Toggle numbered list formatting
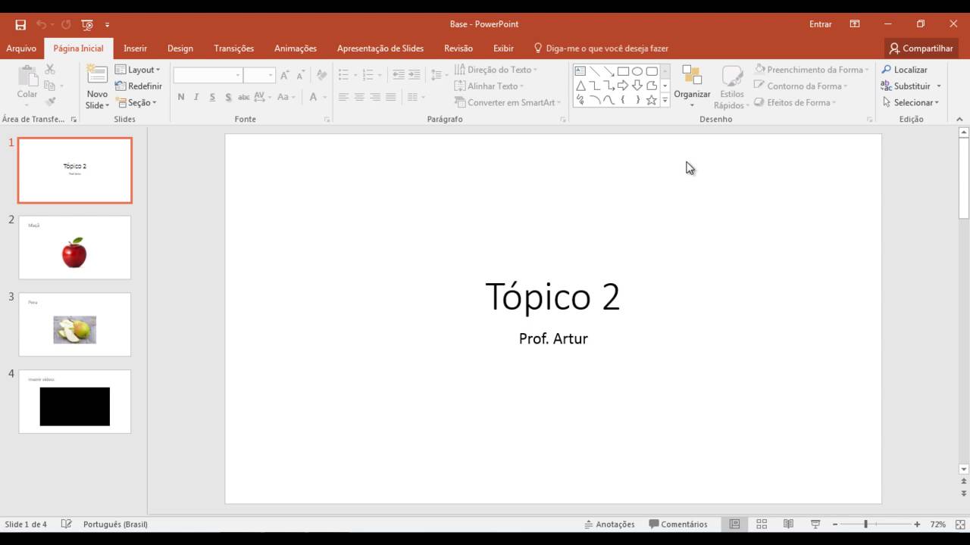Screen dimensions: 970x545 point(368,75)
